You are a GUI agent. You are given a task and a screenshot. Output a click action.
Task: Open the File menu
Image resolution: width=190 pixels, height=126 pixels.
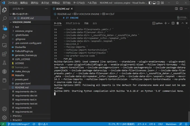(x=13, y=3)
